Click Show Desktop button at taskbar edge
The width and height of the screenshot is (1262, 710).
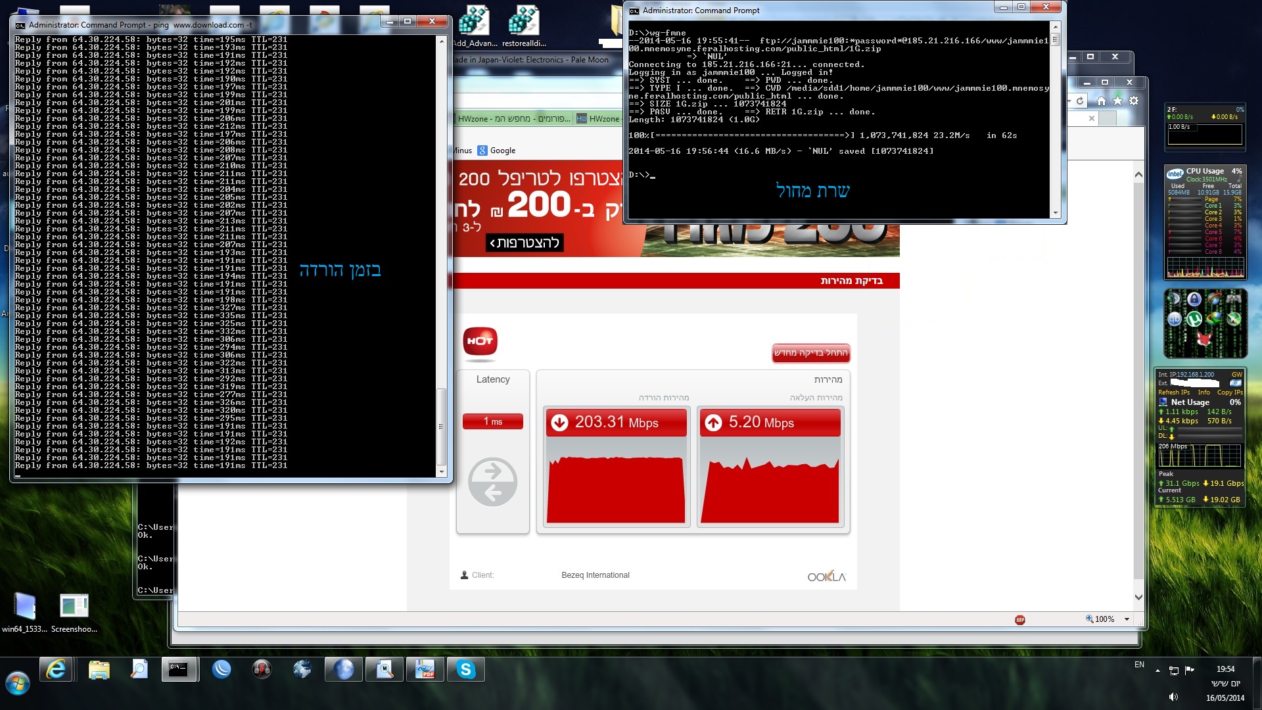coord(1257,683)
